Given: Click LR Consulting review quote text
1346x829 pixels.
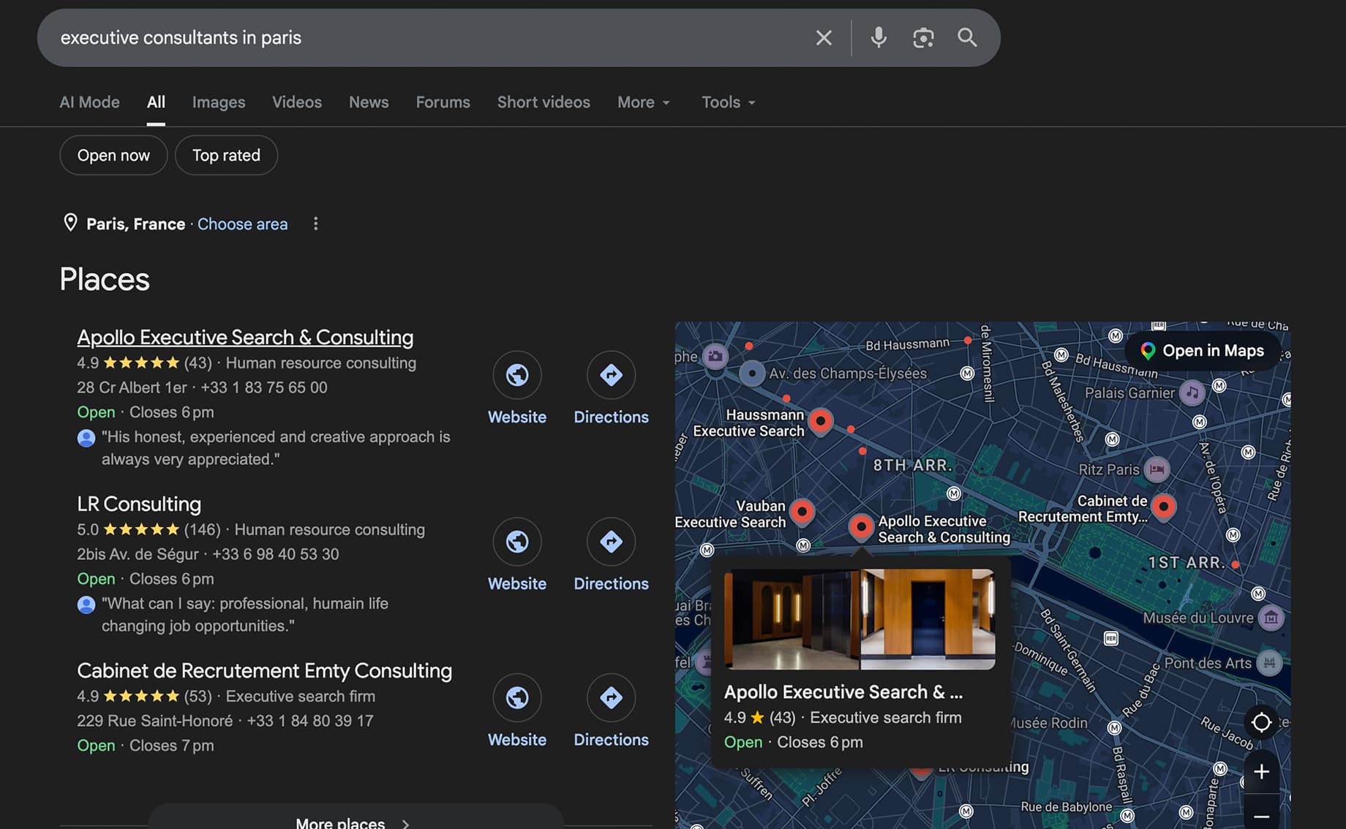Looking at the screenshot, I should pos(245,615).
